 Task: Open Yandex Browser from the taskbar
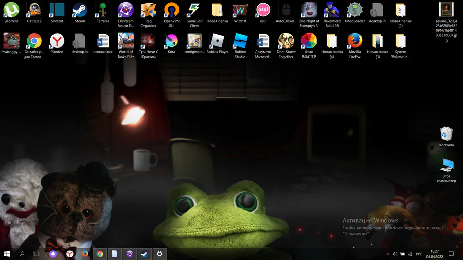[x=69, y=254]
